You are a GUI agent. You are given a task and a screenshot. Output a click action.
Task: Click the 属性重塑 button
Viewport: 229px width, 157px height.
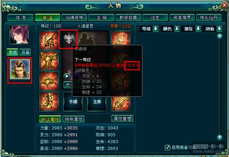[122, 119]
